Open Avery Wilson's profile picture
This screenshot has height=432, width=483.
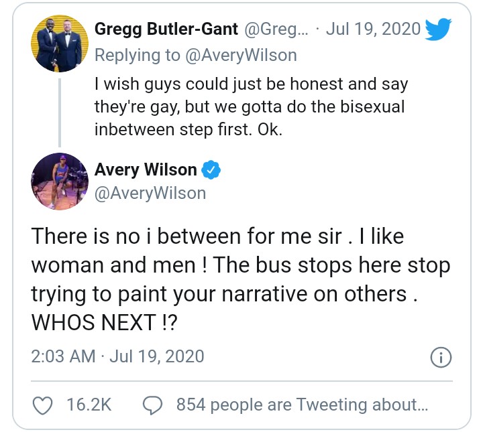point(60,182)
